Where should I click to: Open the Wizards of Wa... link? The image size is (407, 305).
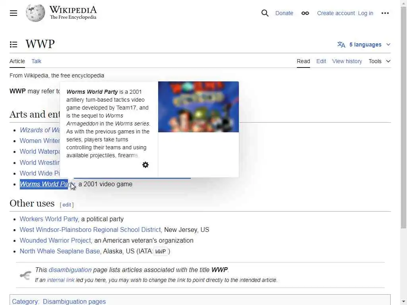[x=40, y=130]
